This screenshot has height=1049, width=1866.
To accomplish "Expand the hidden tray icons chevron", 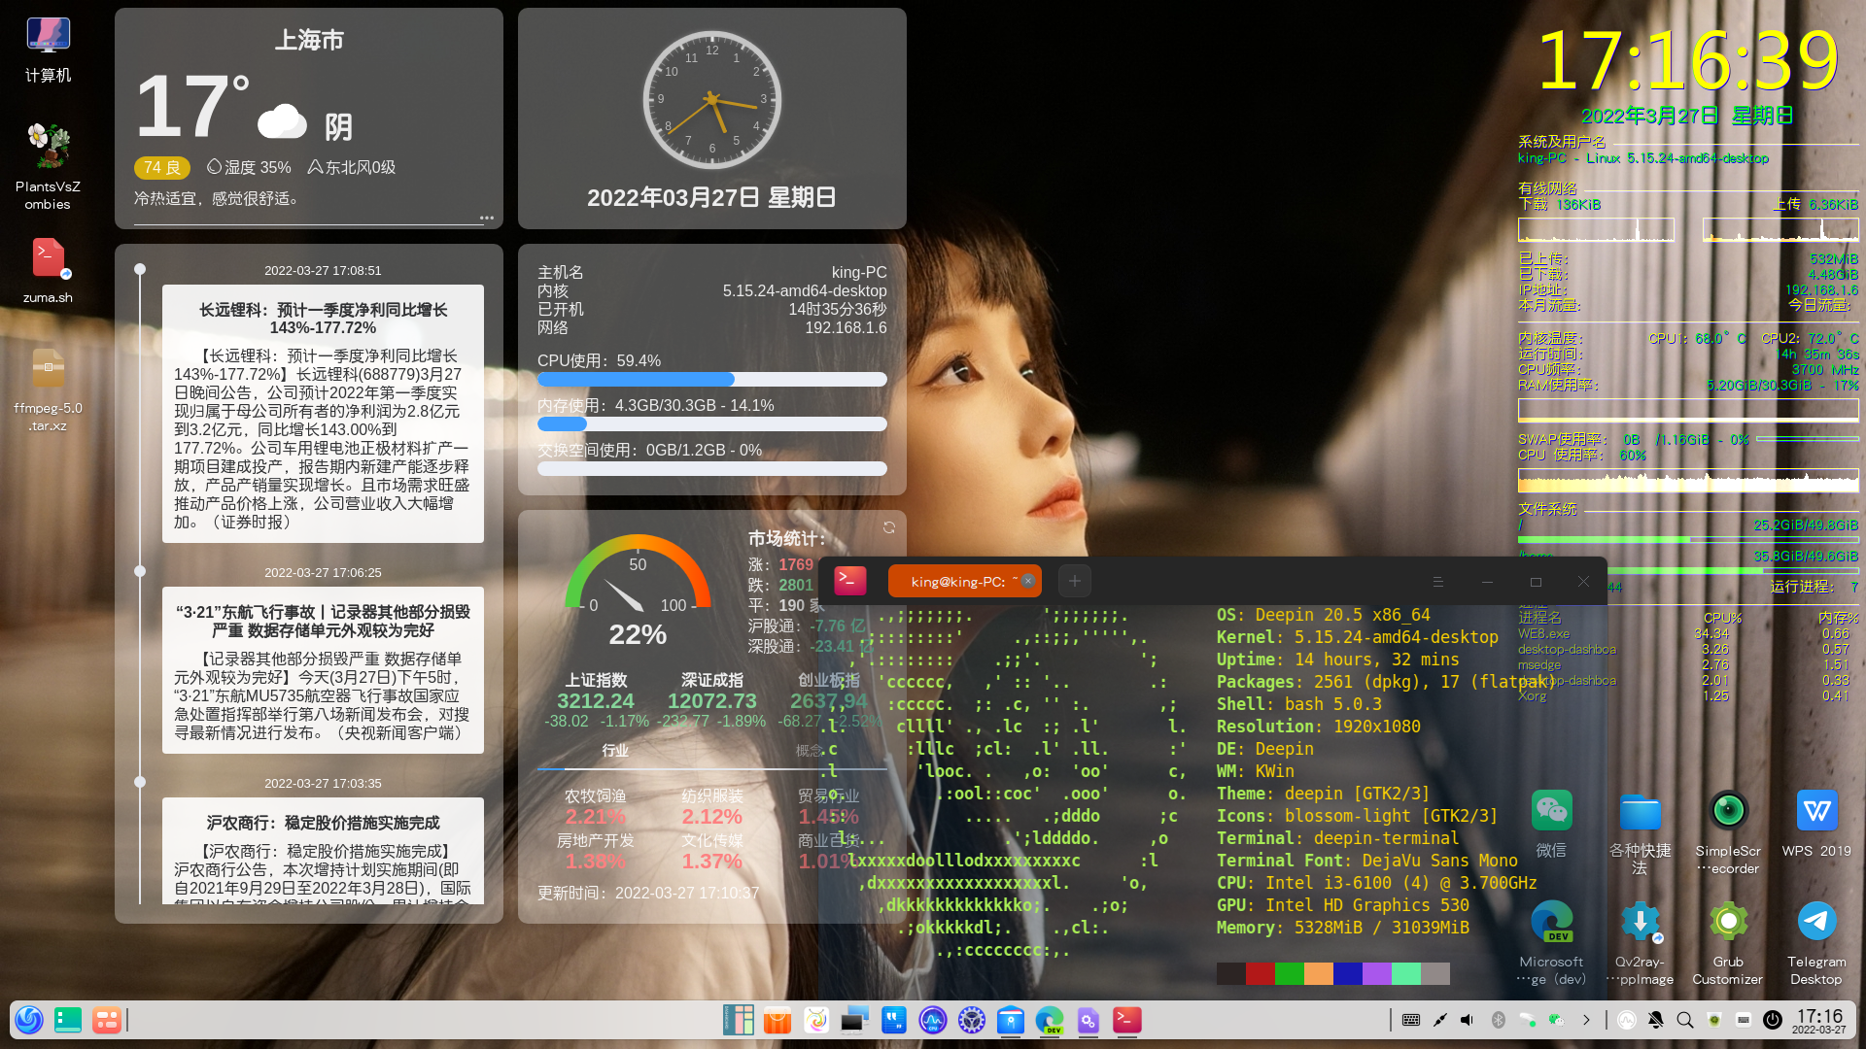I will click(1587, 1021).
